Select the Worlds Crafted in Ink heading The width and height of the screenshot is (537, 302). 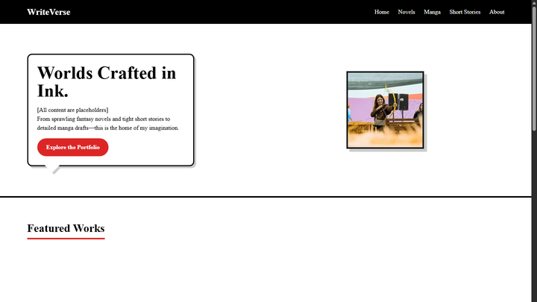point(107,82)
